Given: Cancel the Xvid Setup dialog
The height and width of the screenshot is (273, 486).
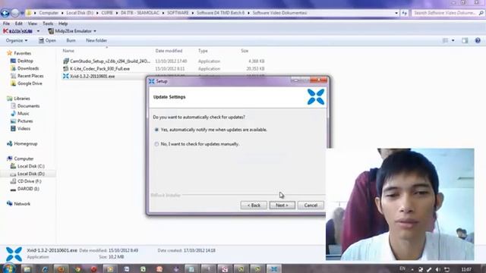Looking at the screenshot, I should coord(311,206).
